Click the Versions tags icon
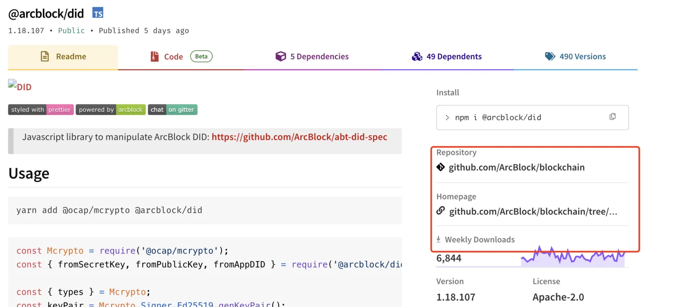Viewport: 685px width, 307px height. point(550,56)
